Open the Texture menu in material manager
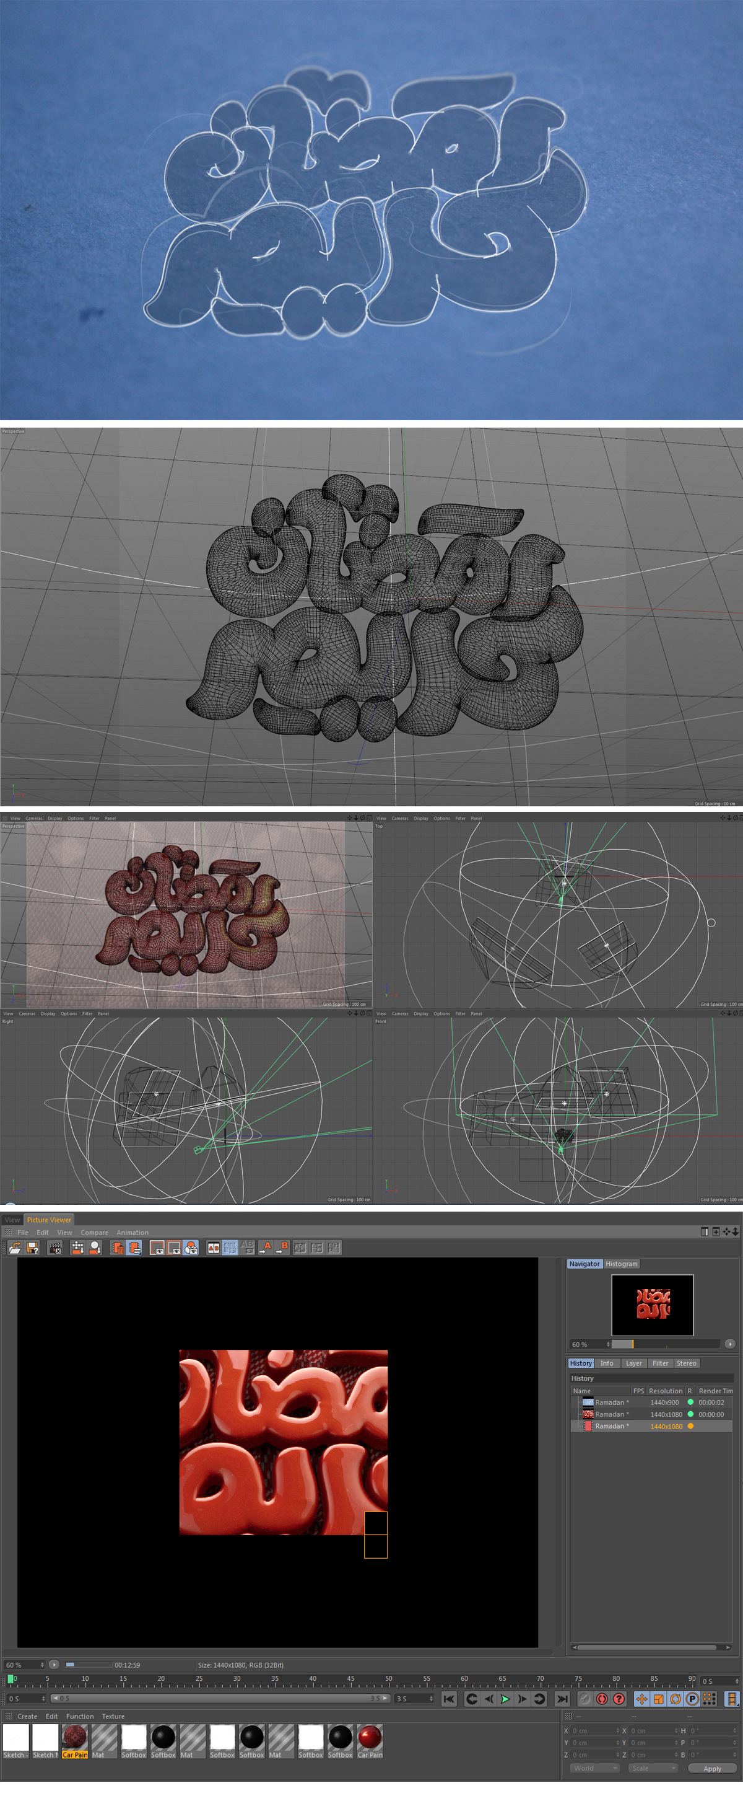The width and height of the screenshot is (743, 1814). pos(113,1716)
